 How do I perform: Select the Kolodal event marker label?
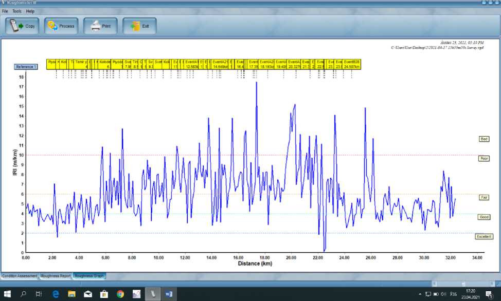(x=105, y=64)
